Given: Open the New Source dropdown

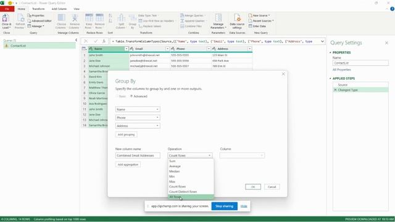Looking at the screenshot, I should (x=259, y=15).
